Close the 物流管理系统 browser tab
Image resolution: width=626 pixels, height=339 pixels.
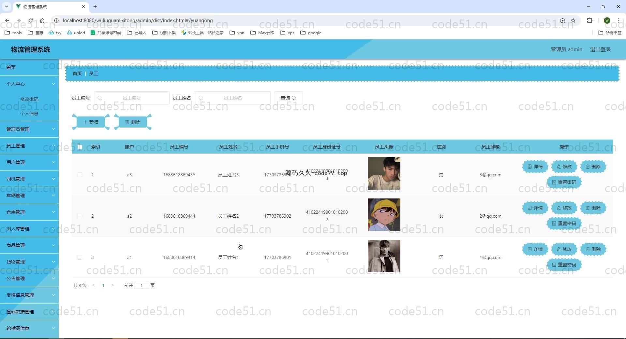(x=83, y=7)
